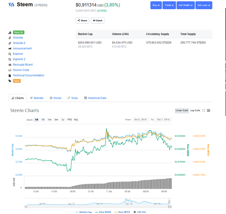Open the Buy dropdown

156,5
